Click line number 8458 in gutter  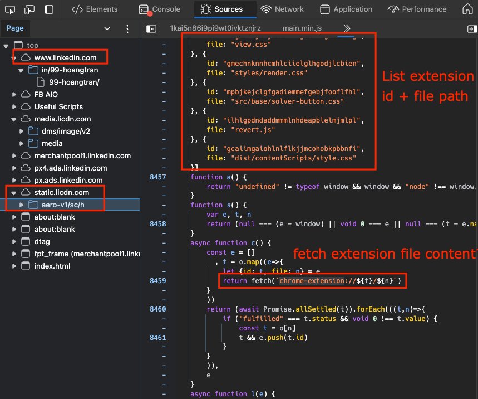click(158, 224)
